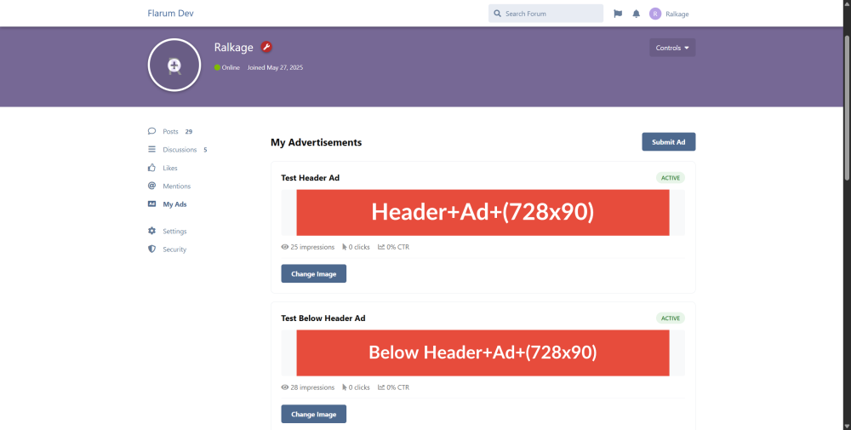Image resolution: width=851 pixels, height=430 pixels.
Task: Click the Ralkage profile username heading
Action: (x=233, y=47)
